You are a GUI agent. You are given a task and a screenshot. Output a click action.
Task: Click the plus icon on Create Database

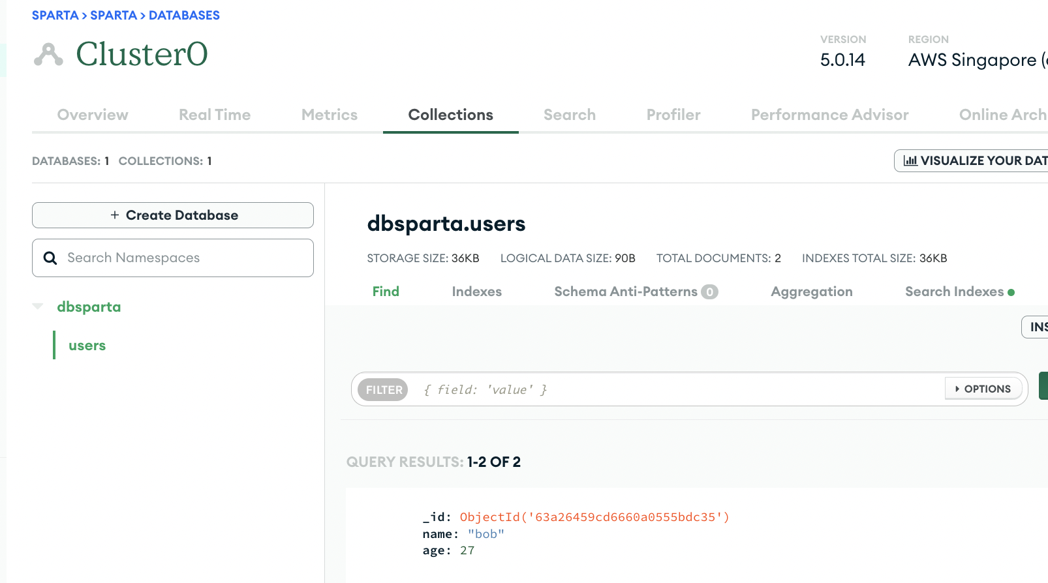tap(115, 215)
